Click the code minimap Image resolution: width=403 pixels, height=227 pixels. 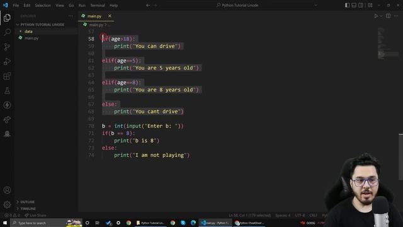pyautogui.click(x=388, y=44)
